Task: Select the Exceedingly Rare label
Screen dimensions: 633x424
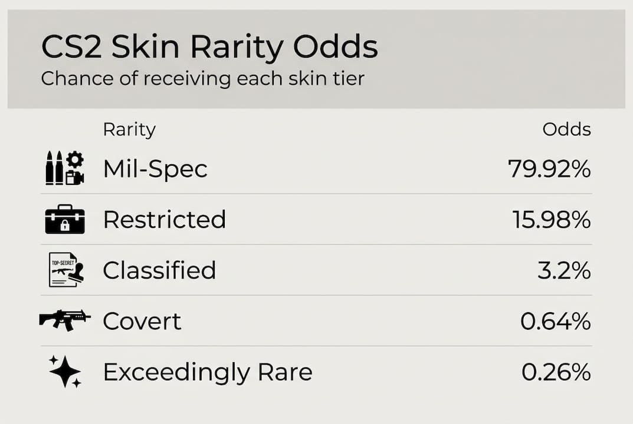Action: [208, 372]
